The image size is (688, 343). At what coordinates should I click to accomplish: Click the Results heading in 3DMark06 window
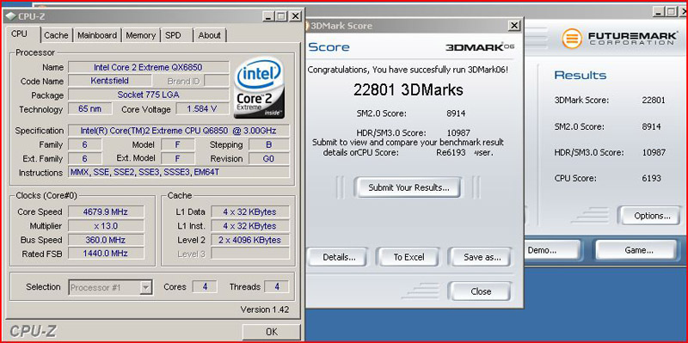click(580, 75)
